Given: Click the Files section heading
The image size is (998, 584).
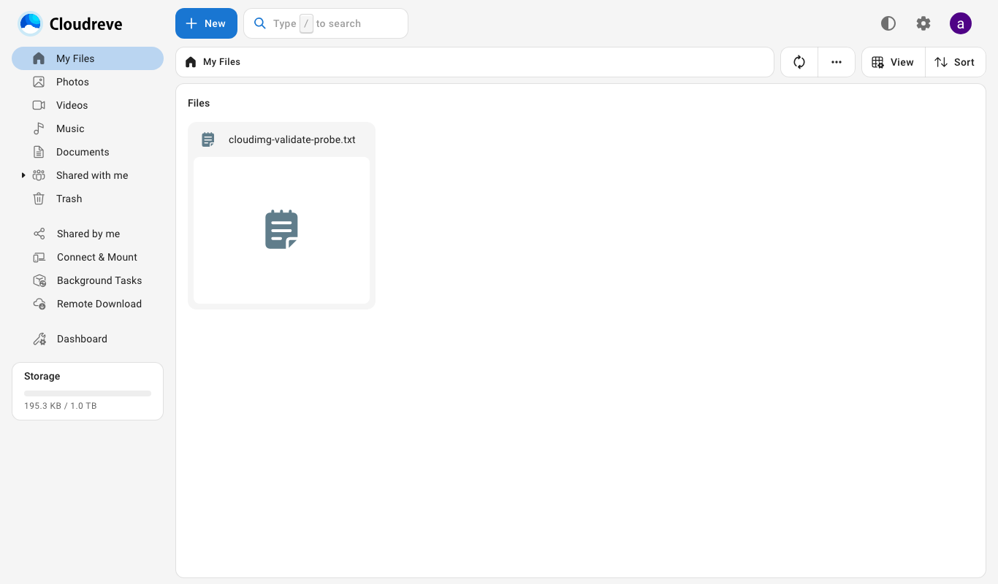Looking at the screenshot, I should 199,104.
